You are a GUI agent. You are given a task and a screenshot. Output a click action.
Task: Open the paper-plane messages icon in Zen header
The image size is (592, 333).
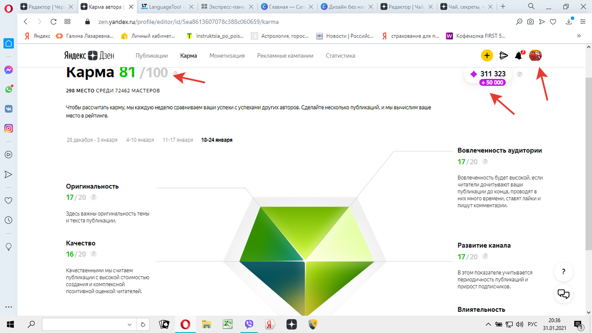coord(504,56)
